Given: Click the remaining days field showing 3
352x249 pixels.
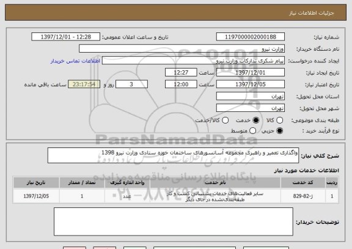Looking at the screenshot, I should [x=131, y=84].
